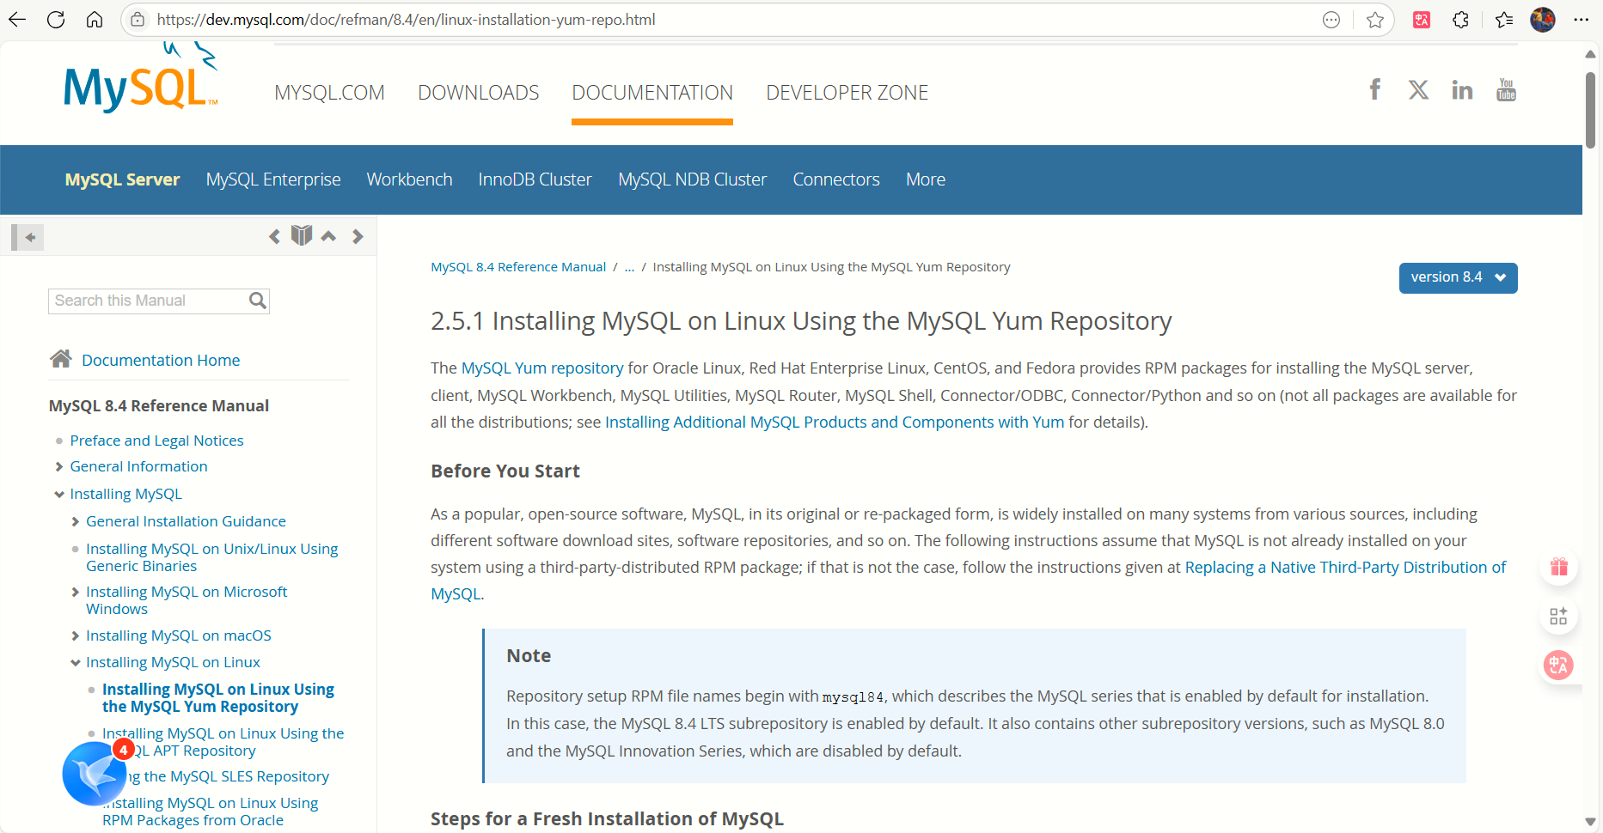Expand breadcrumb ellipsis link

click(629, 267)
